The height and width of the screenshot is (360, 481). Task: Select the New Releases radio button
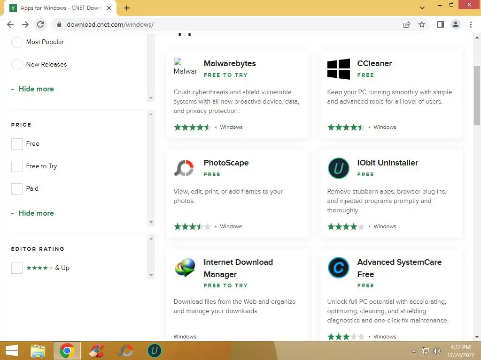[16, 65]
